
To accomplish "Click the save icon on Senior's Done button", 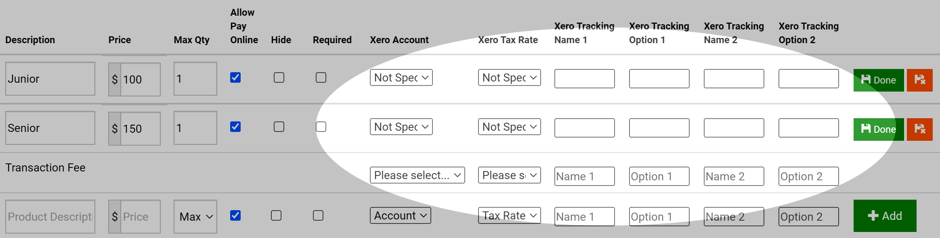I will 865,129.
